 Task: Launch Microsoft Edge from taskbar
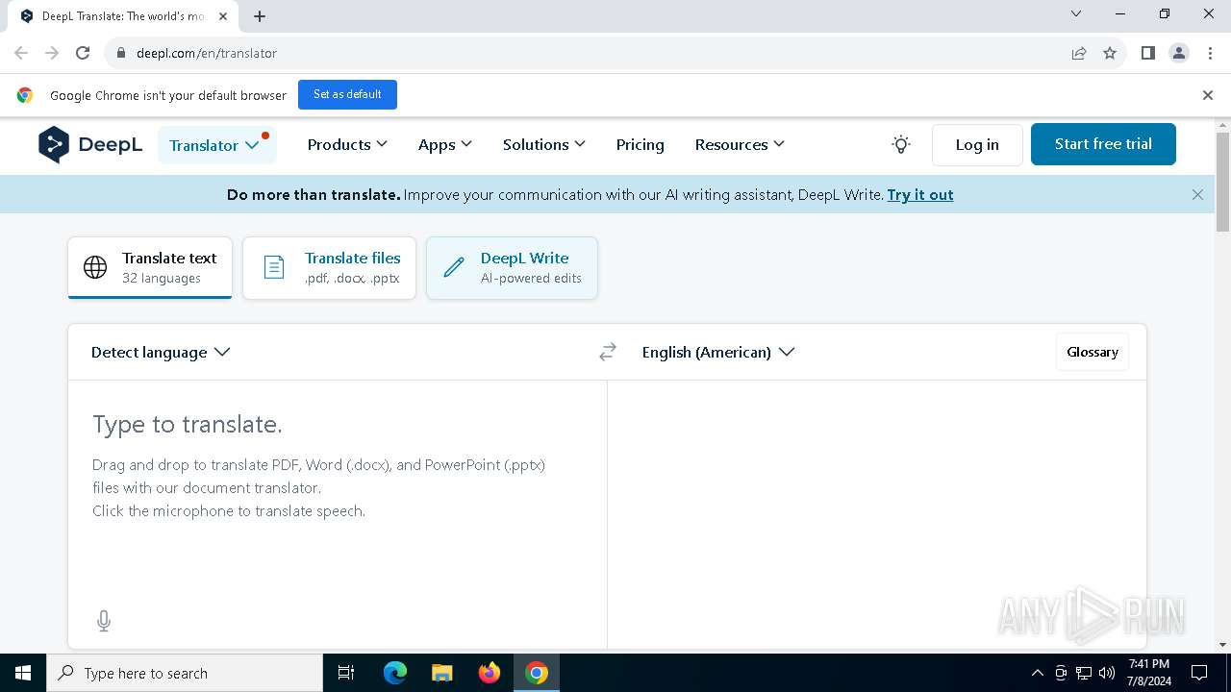[x=395, y=673]
